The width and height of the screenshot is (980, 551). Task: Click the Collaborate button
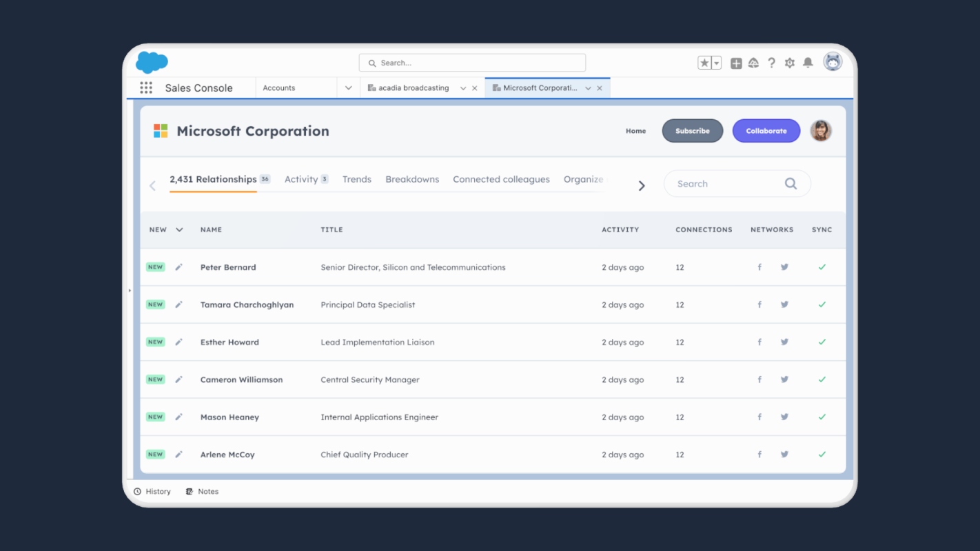[x=766, y=131]
